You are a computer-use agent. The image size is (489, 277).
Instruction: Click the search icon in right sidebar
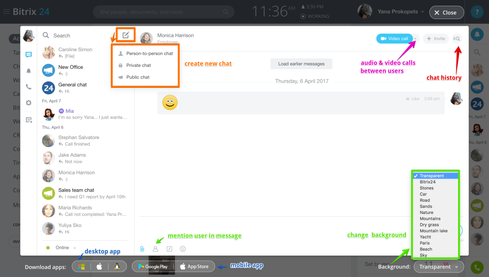477,53
